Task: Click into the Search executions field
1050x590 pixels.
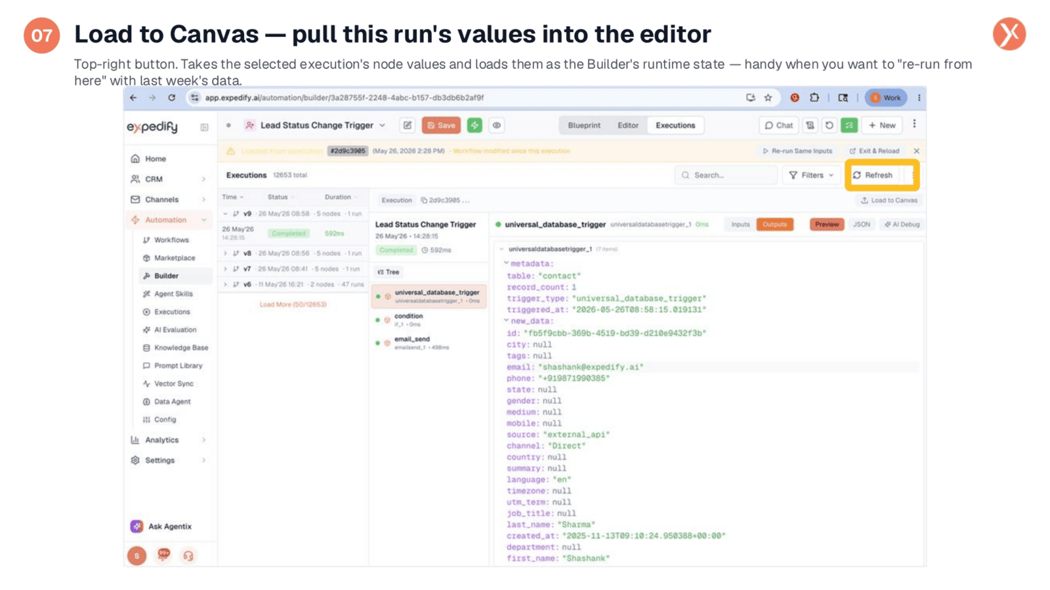Action: (x=726, y=175)
